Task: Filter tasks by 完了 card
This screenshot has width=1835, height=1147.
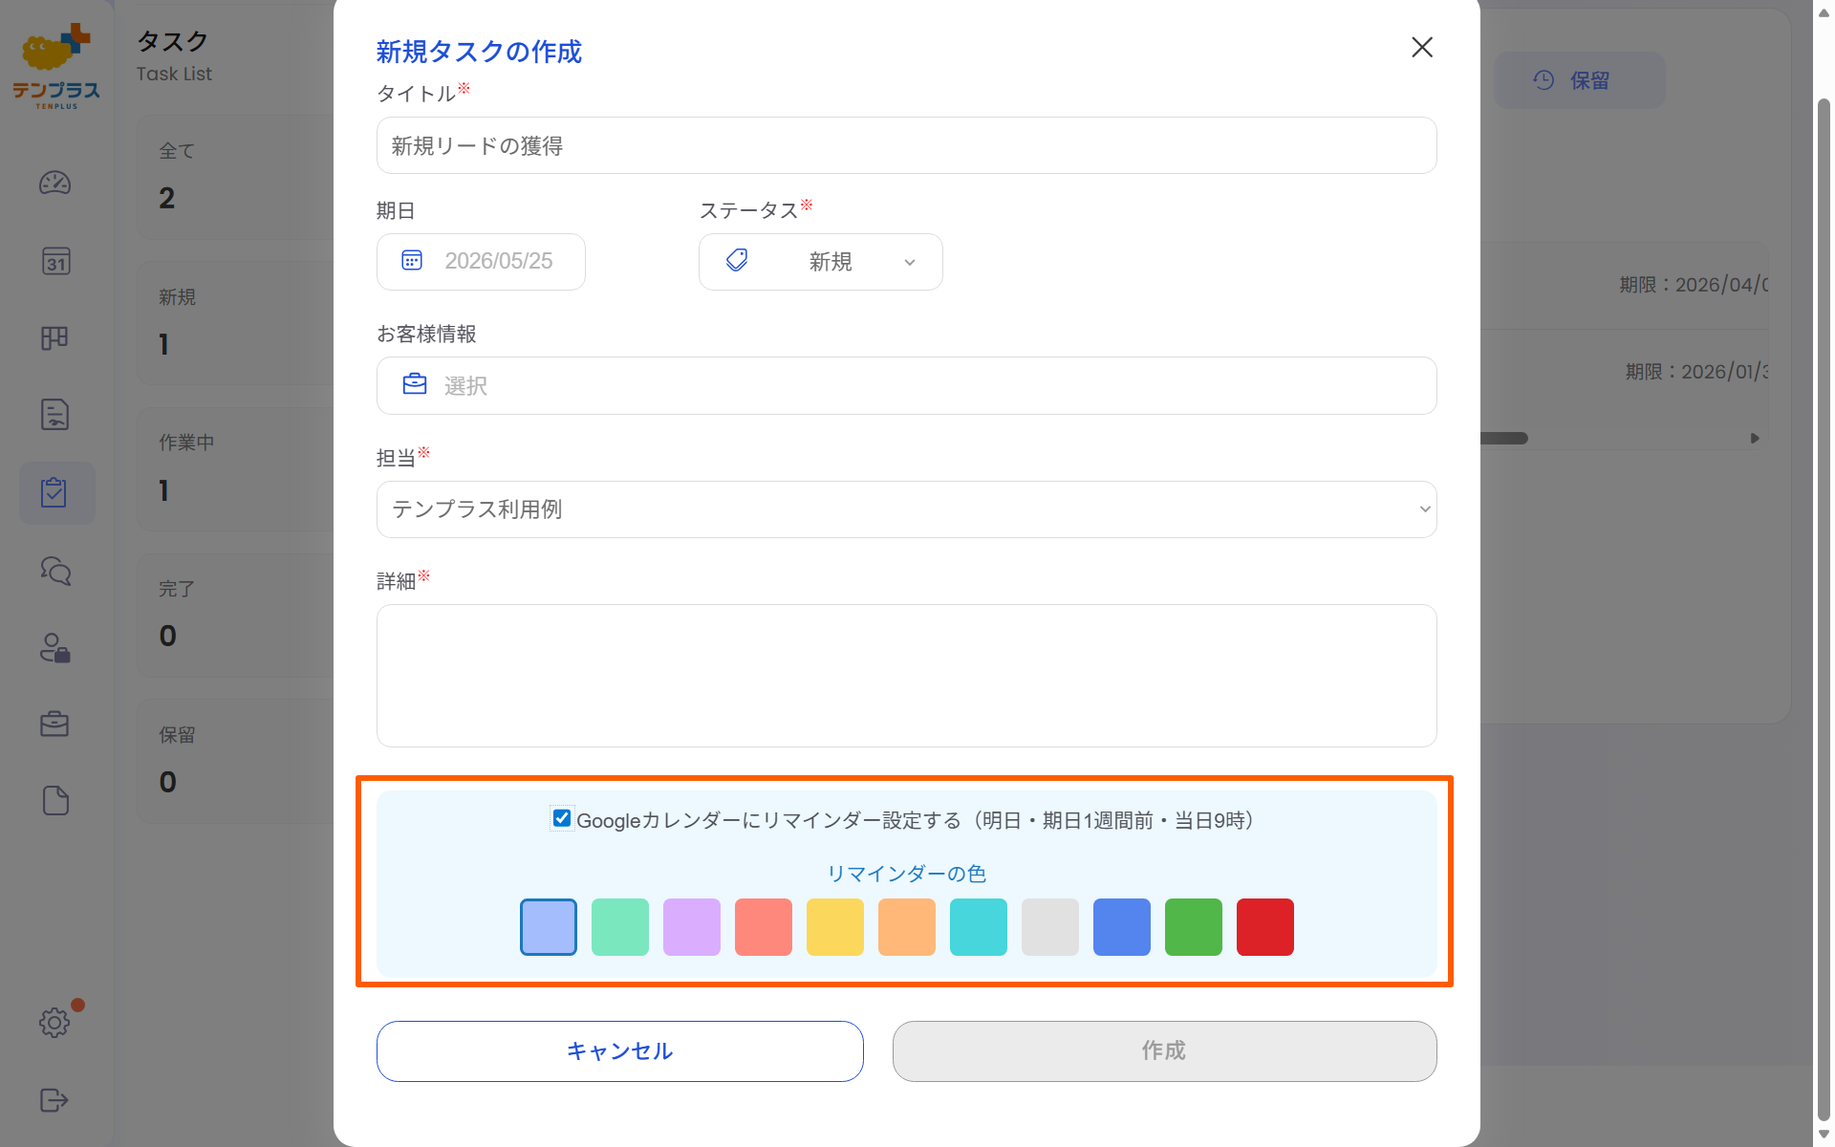Action: click(x=235, y=616)
